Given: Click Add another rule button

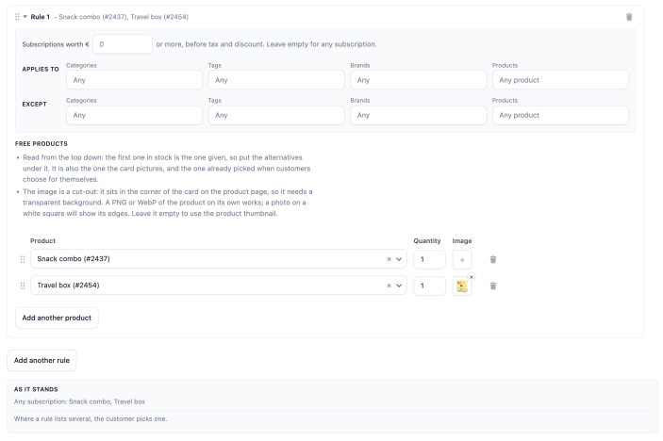Looking at the screenshot, I should point(41,360).
